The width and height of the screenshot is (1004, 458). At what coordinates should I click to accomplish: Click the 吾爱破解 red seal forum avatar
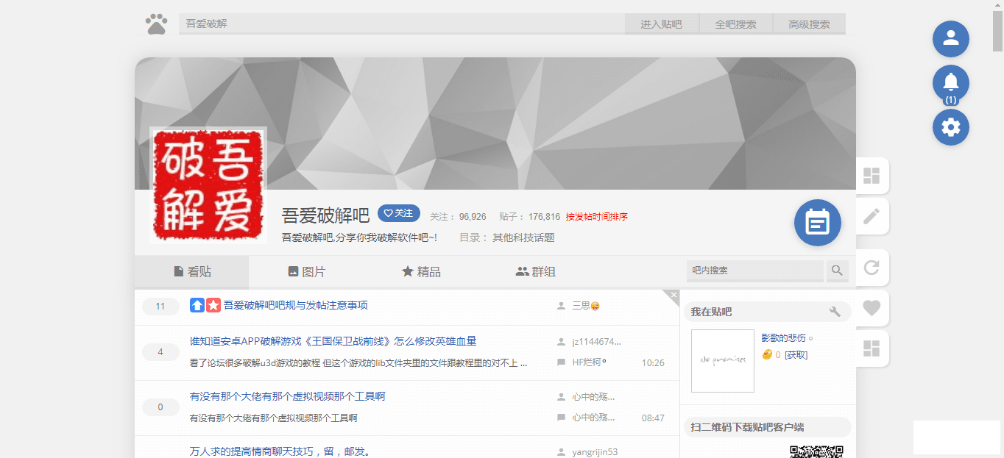click(x=208, y=185)
